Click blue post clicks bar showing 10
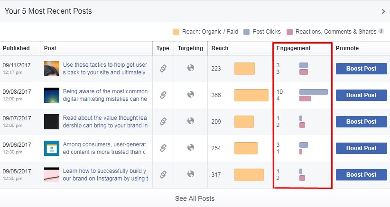Screen dimensions: 390x207 click(314, 92)
